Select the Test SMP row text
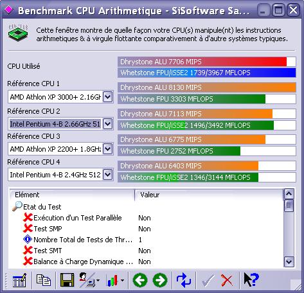Image resolution: width=304 pixels, height=293 pixels. 48,229
